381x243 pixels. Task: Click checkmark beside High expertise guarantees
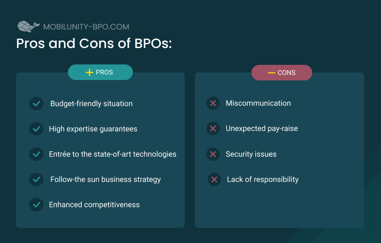point(36,129)
